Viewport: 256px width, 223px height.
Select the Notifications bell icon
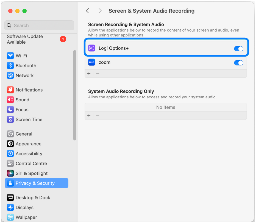click(x=10, y=90)
